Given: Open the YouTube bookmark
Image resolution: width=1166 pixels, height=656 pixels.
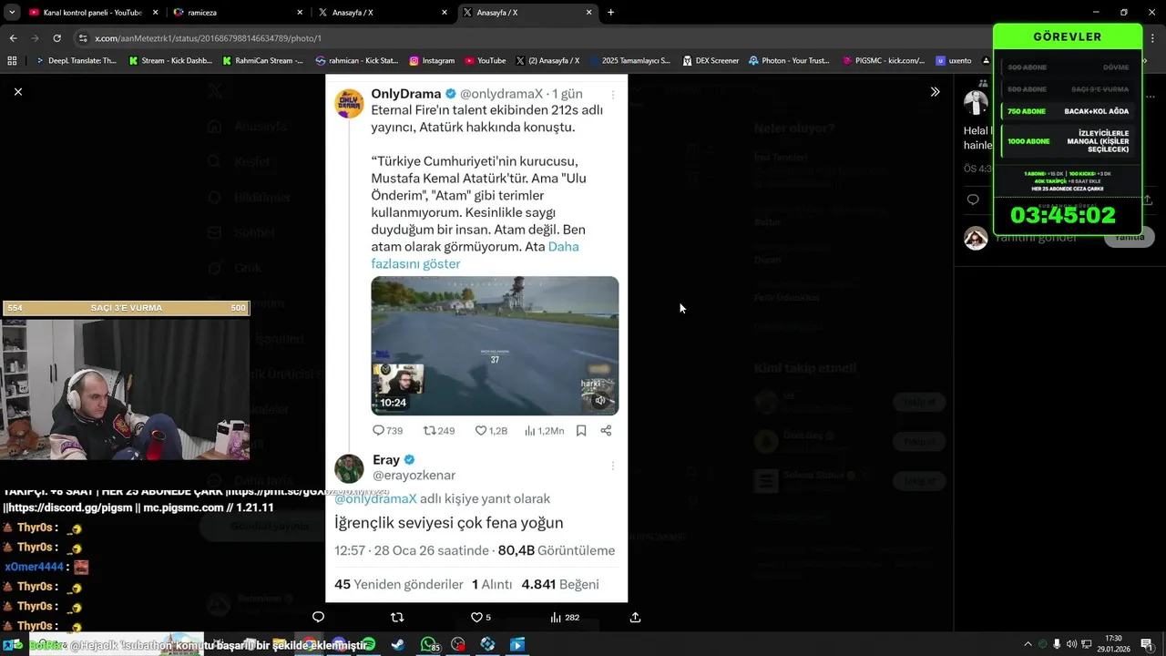Looking at the screenshot, I should pos(486,61).
